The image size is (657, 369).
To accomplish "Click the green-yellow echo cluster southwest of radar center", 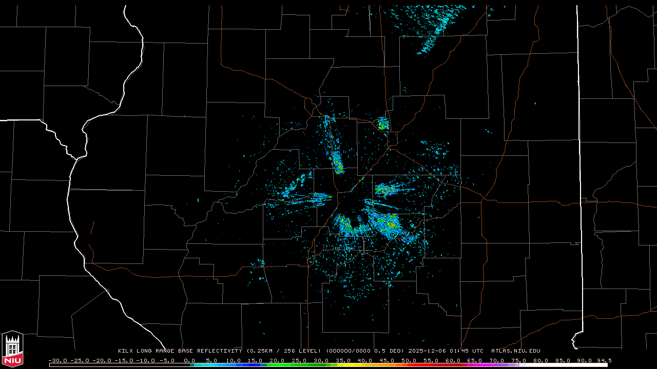I will coord(345,224).
